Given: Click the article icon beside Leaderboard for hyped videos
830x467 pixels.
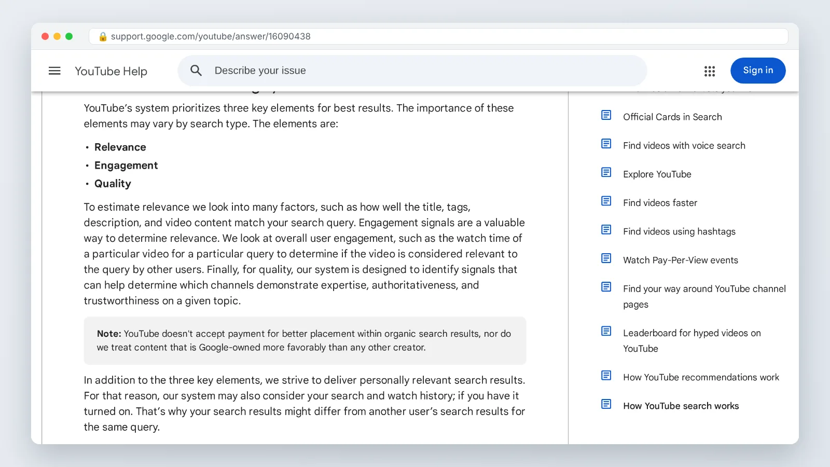Looking at the screenshot, I should pyautogui.click(x=606, y=331).
